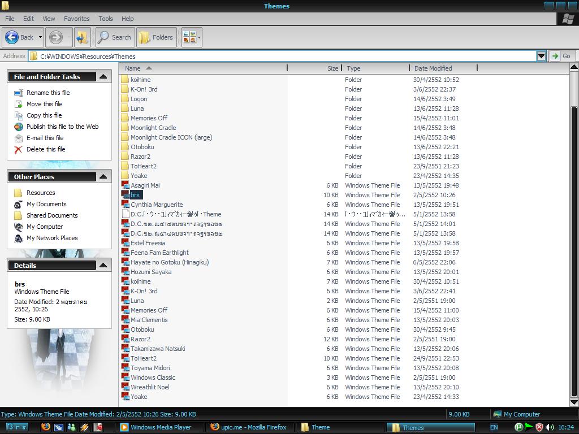Select the brs theme file icon
This screenshot has height=434, width=579.
click(x=125, y=195)
